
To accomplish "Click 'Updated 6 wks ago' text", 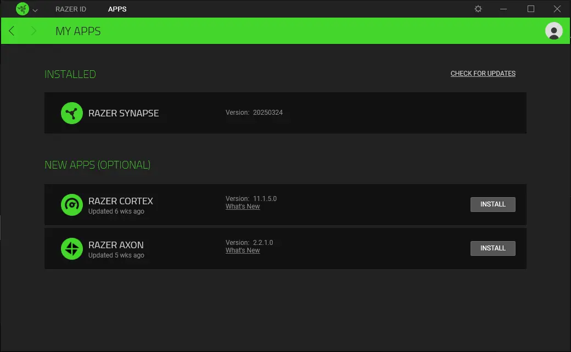I will pos(116,211).
